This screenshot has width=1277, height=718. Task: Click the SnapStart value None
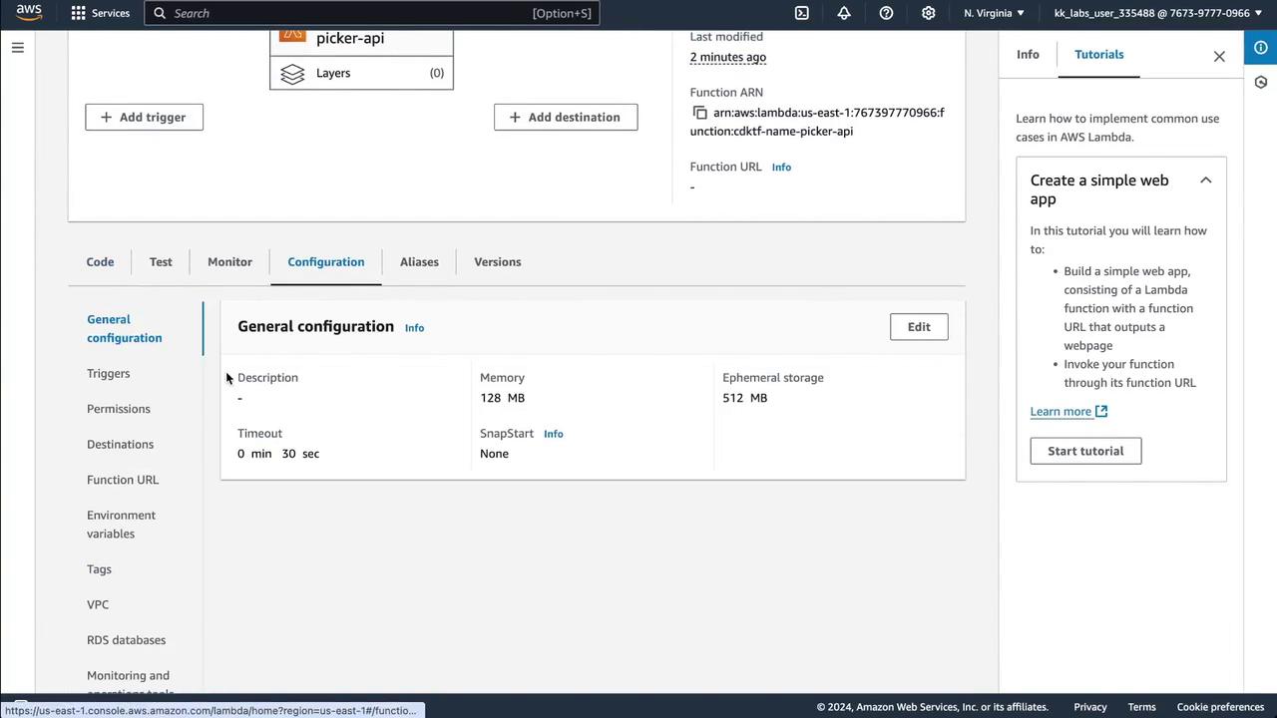pos(494,454)
